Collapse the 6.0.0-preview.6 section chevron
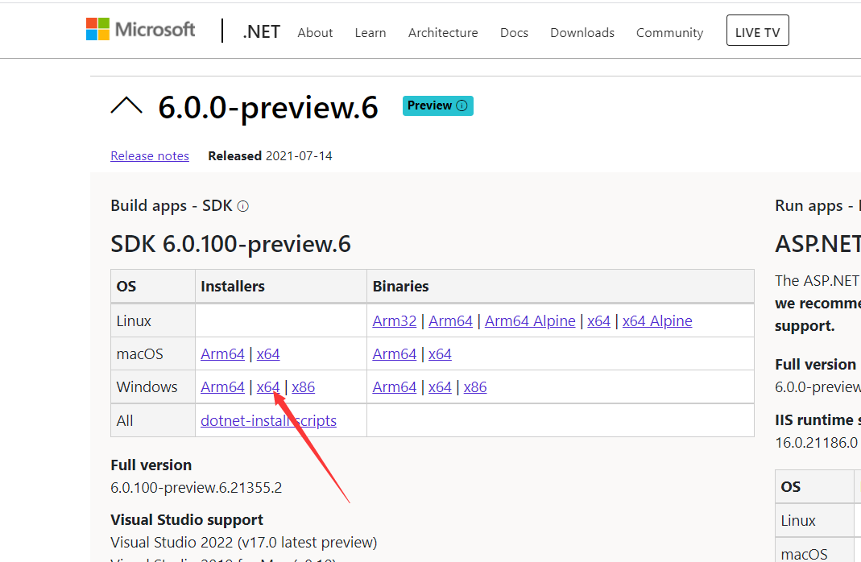Image resolution: width=861 pixels, height=562 pixels. [126, 105]
